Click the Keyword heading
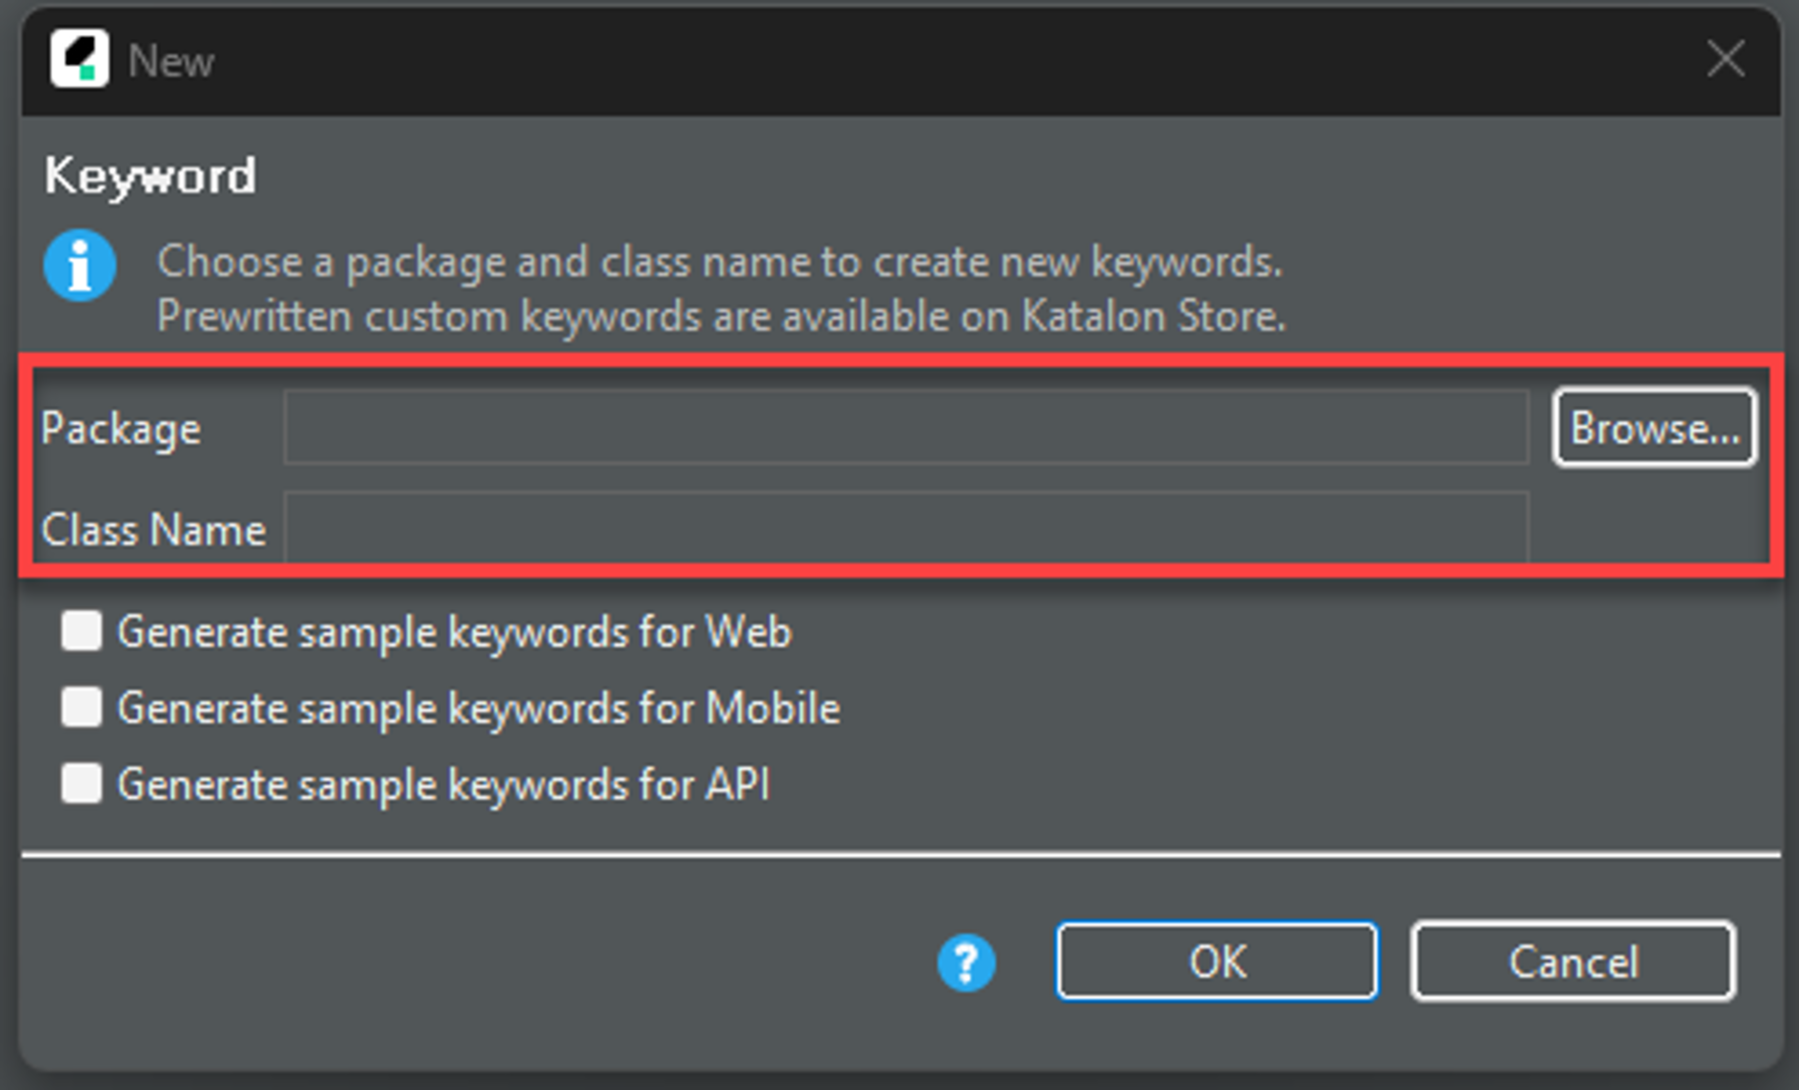The image size is (1799, 1090). (x=150, y=176)
